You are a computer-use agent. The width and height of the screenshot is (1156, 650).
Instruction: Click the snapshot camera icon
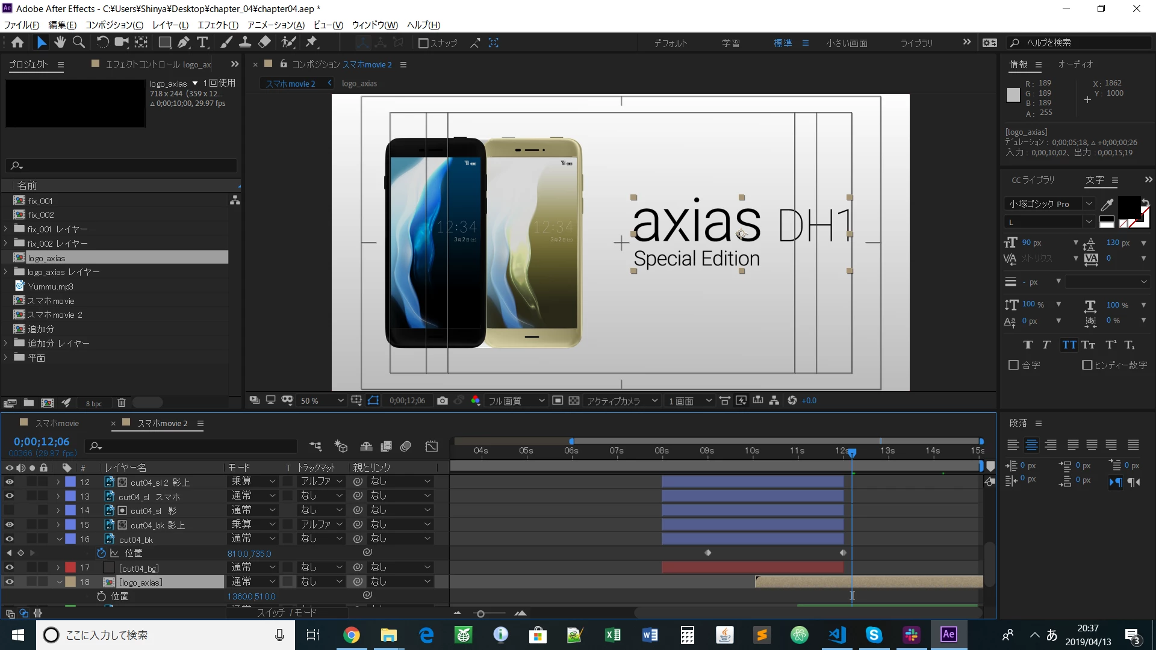pos(443,401)
